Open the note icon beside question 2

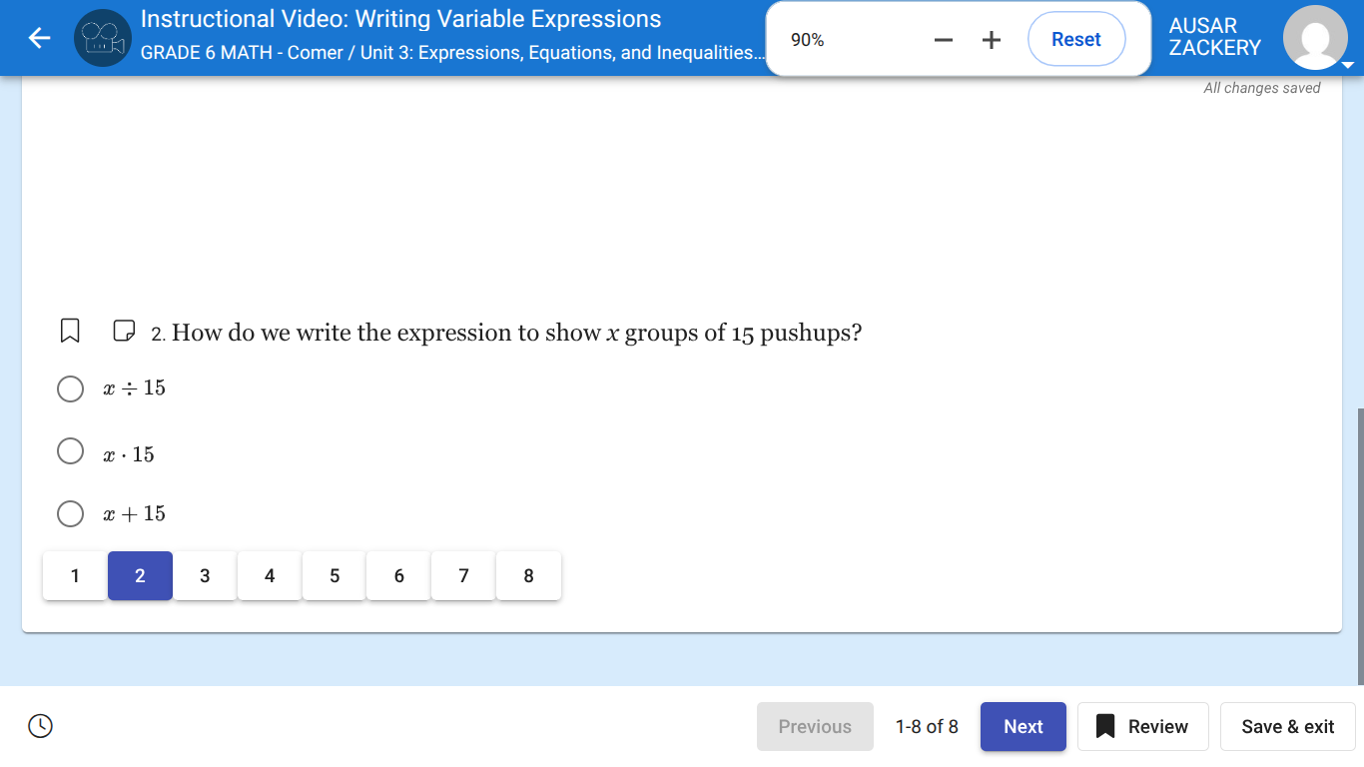(x=123, y=330)
